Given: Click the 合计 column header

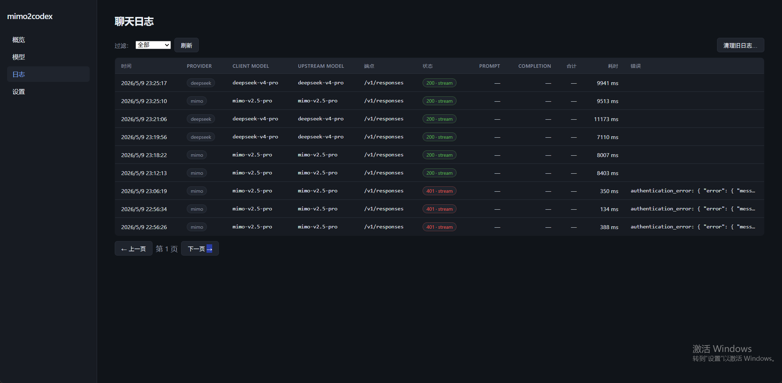Looking at the screenshot, I should point(572,66).
